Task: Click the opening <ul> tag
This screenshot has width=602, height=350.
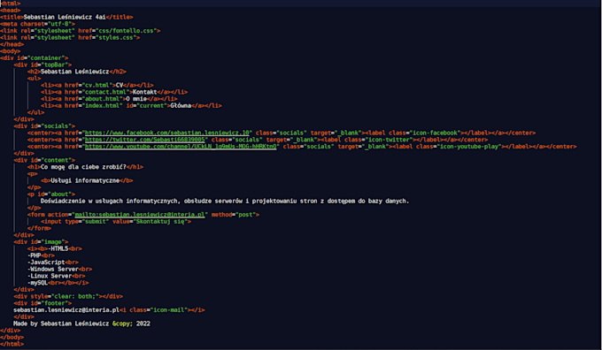Action: click(35, 79)
